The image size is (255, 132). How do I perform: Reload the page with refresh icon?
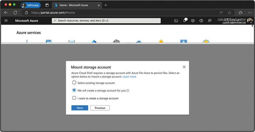click(15, 13)
